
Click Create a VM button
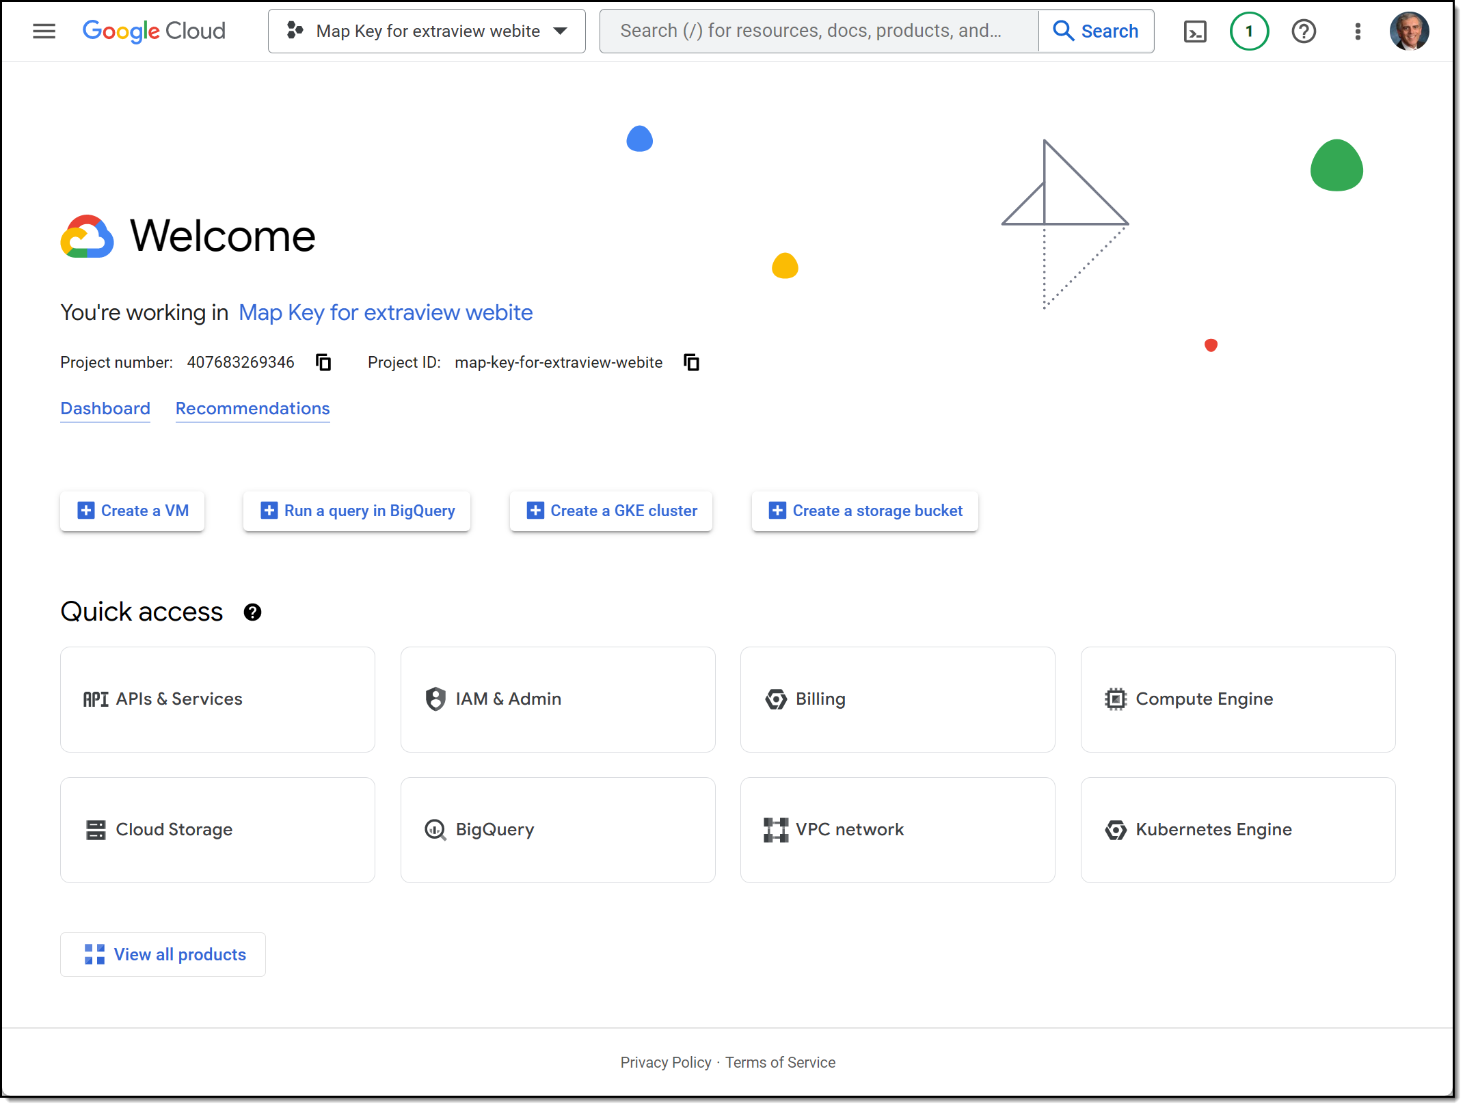(133, 511)
